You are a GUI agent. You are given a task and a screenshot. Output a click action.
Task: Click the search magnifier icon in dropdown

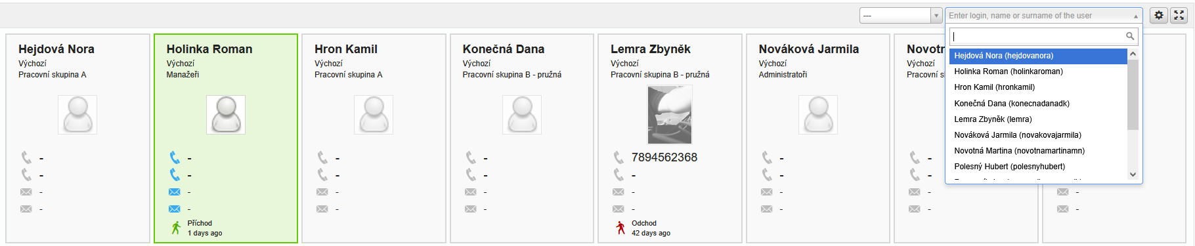[1130, 36]
